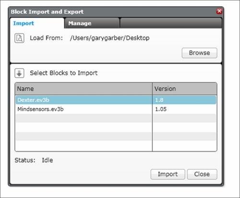240x198 pixels.
Task: Click the Status Idle label
Action: 34,160
